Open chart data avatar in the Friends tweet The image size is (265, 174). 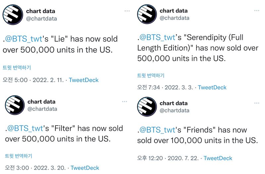click(147, 107)
